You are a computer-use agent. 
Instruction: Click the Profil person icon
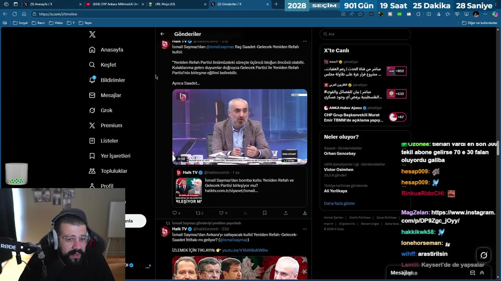92,186
